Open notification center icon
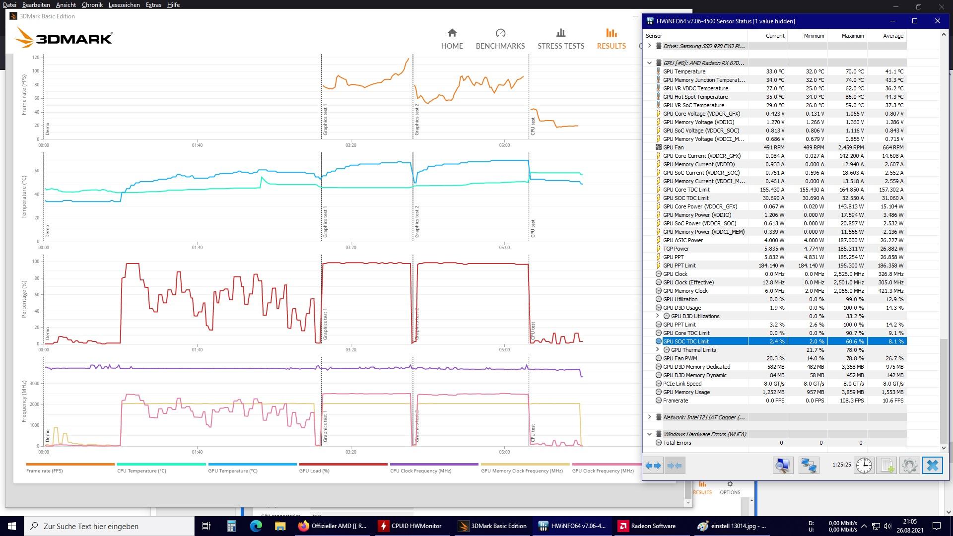 (937, 526)
